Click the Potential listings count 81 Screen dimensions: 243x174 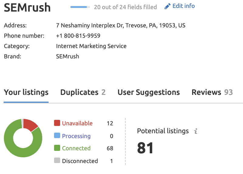pyautogui.click(x=145, y=148)
